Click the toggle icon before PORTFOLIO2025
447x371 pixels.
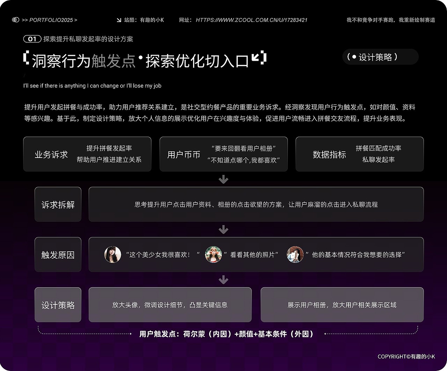[x=15, y=20]
